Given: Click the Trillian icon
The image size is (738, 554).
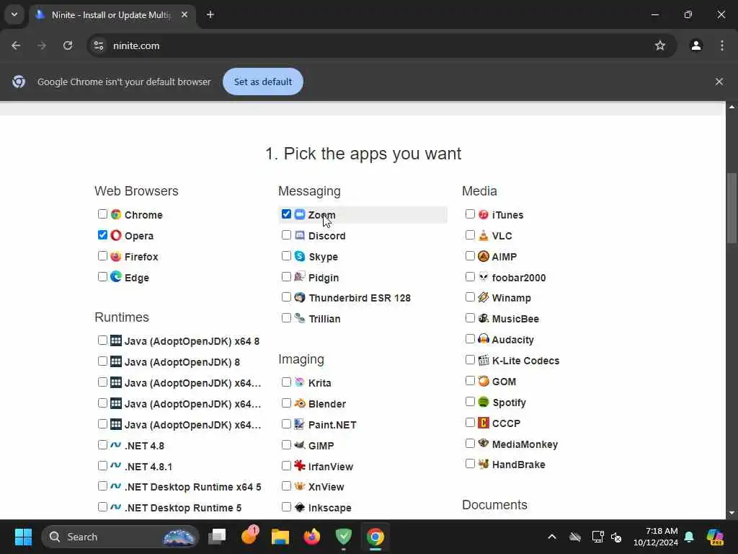Looking at the screenshot, I should point(300,318).
